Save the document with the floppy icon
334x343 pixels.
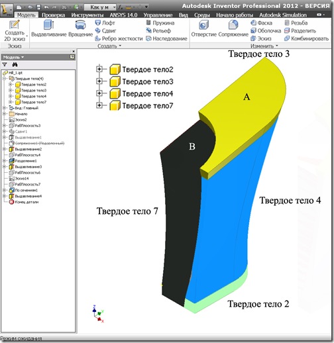pyautogui.click(x=38, y=7)
